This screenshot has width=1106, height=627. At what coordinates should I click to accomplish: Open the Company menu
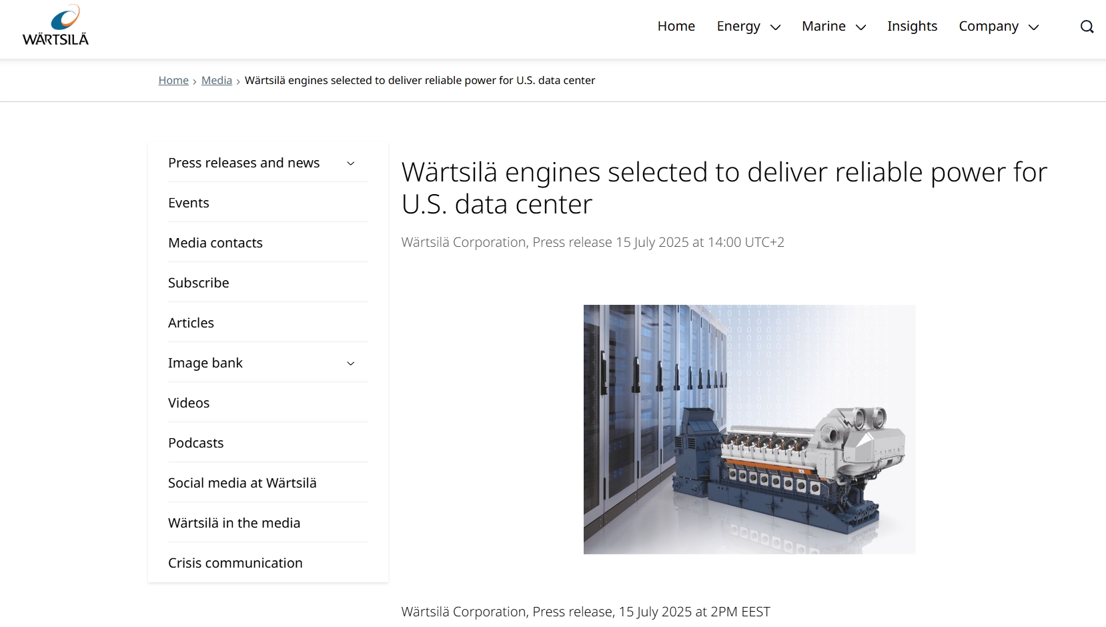[x=989, y=26]
